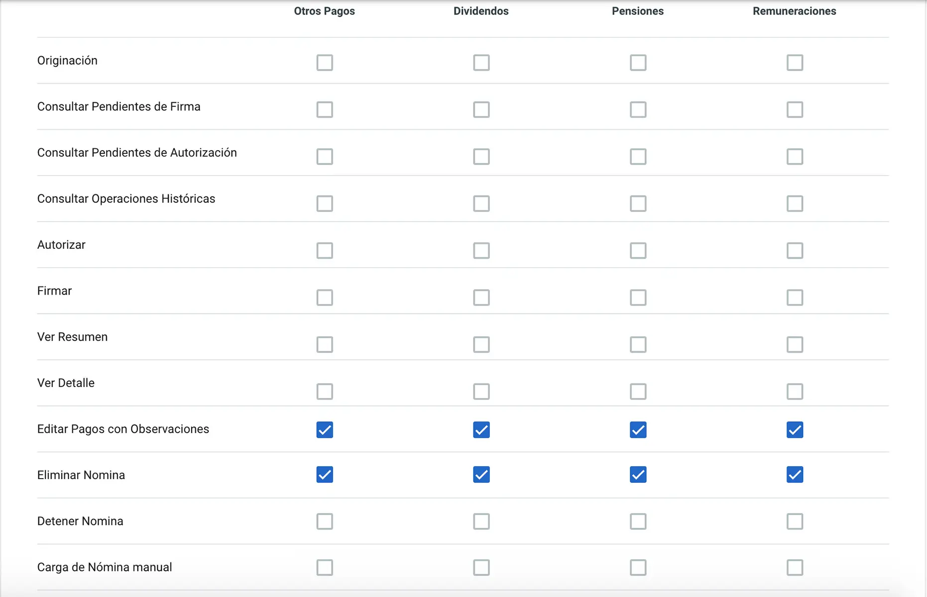Enable Autorizar permission for Remuneraciones
927x597 pixels.
click(x=795, y=250)
